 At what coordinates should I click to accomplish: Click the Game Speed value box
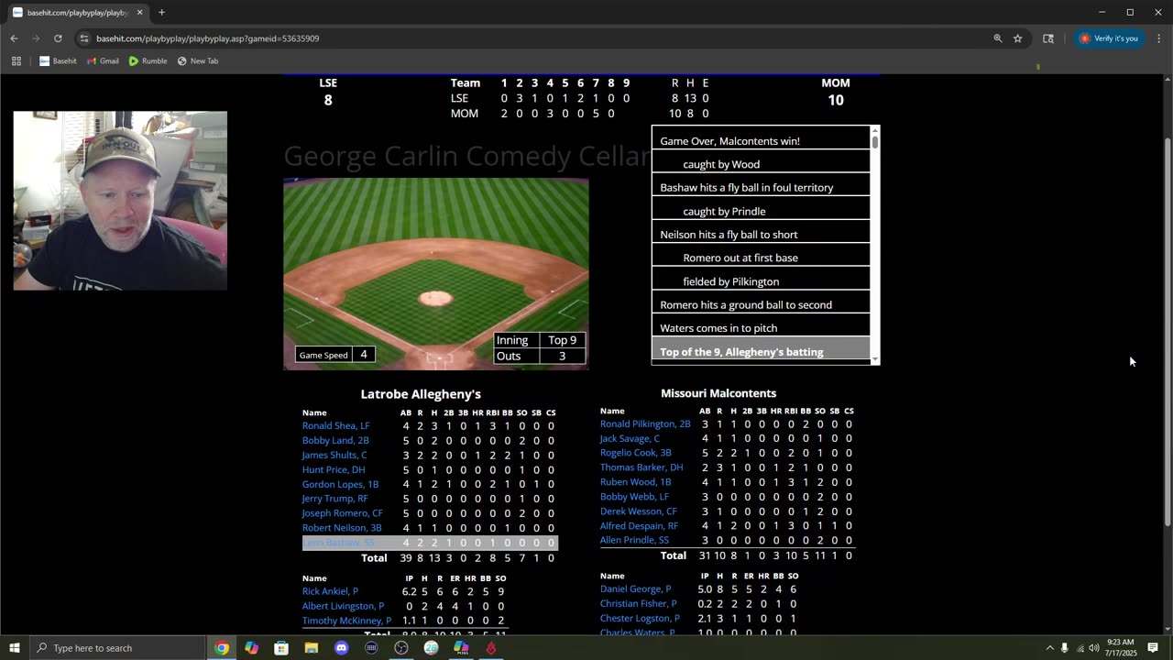click(x=364, y=355)
